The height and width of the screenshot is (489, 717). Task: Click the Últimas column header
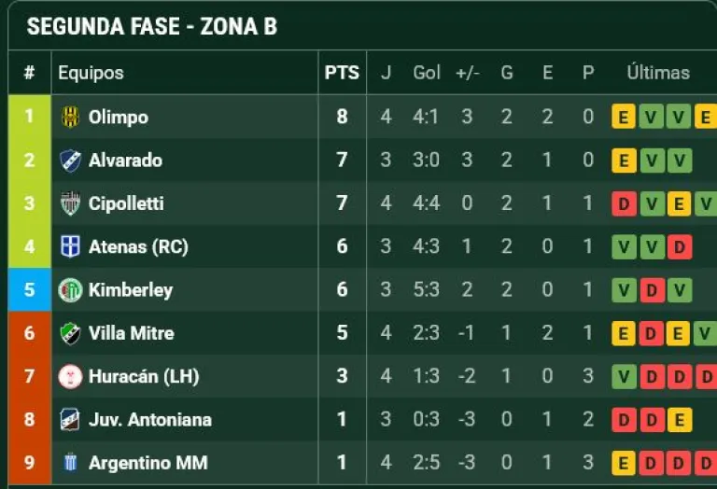[x=658, y=72]
